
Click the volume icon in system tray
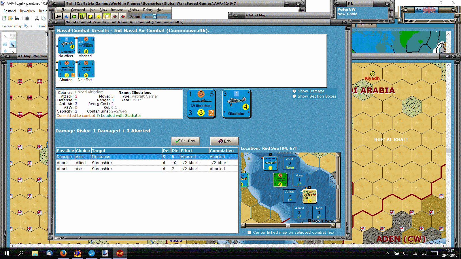(x=405, y=253)
